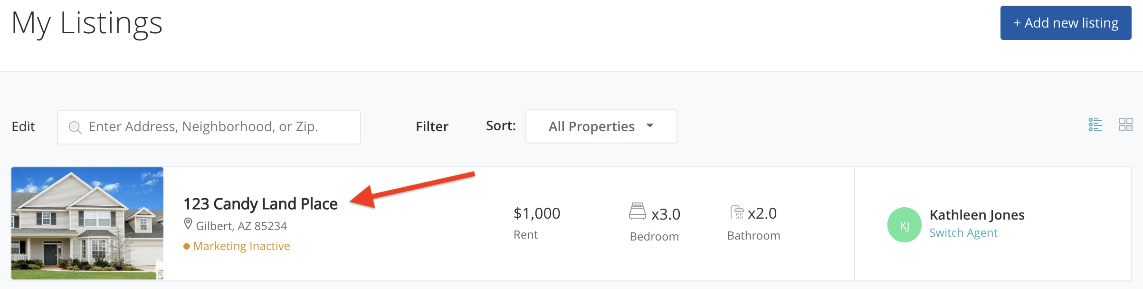Click the shower icon above Bathroom
Viewport: 1143px width, 289px height.
[x=736, y=212]
